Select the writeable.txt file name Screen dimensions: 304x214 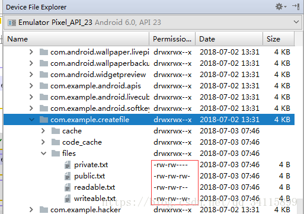(x=95, y=199)
